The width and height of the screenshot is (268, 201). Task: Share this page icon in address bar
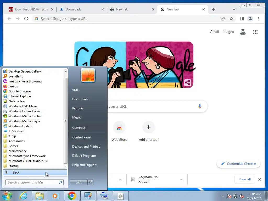click(x=223, y=19)
